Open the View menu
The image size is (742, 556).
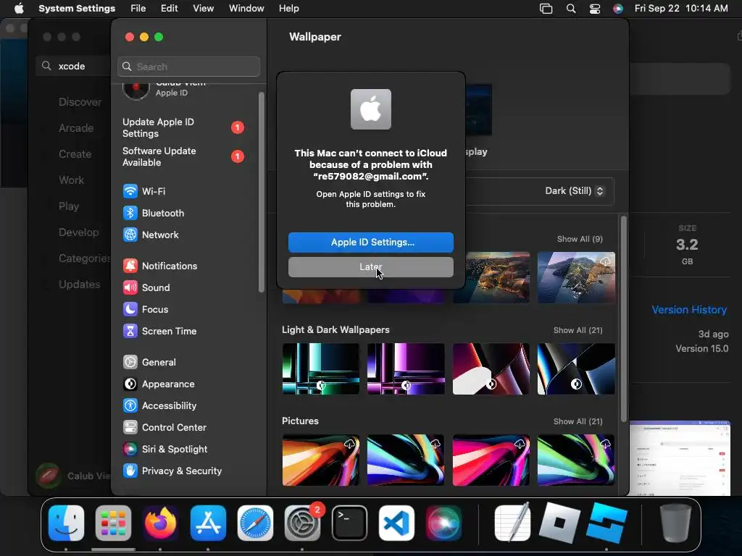[x=204, y=9]
